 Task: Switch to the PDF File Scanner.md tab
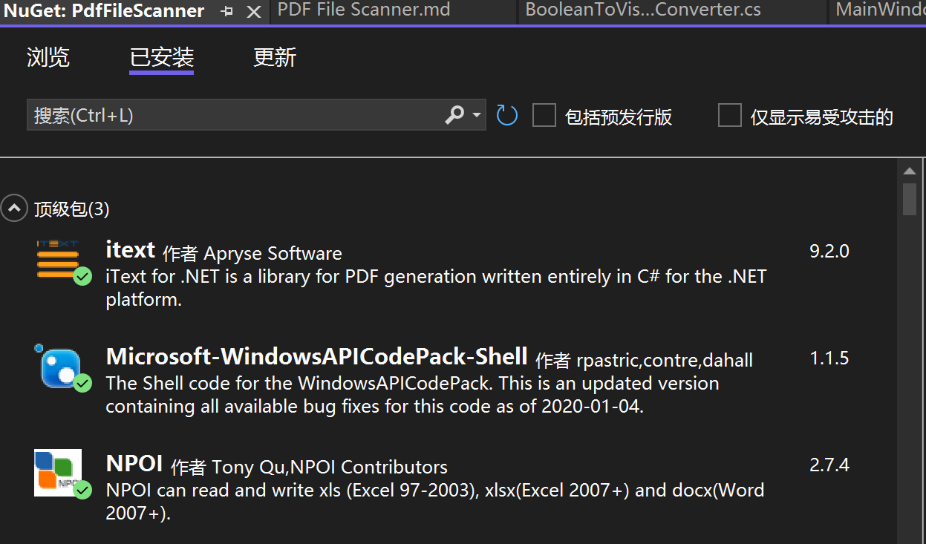pos(364,10)
